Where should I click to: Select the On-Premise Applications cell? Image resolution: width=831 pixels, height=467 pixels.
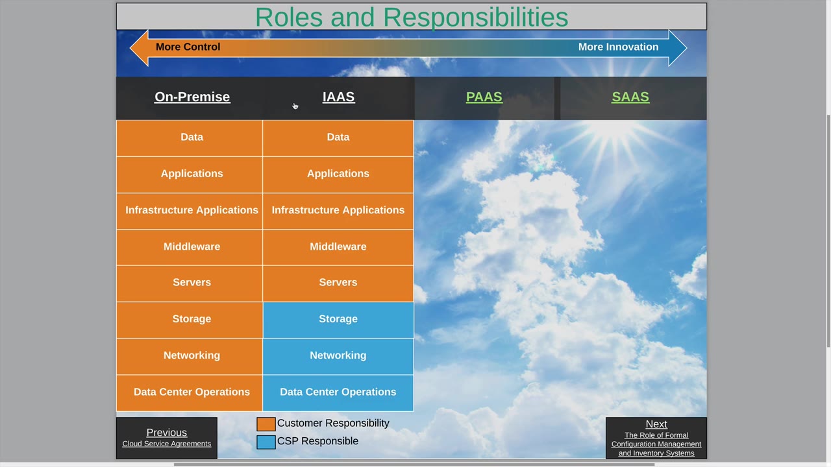click(x=190, y=174)
